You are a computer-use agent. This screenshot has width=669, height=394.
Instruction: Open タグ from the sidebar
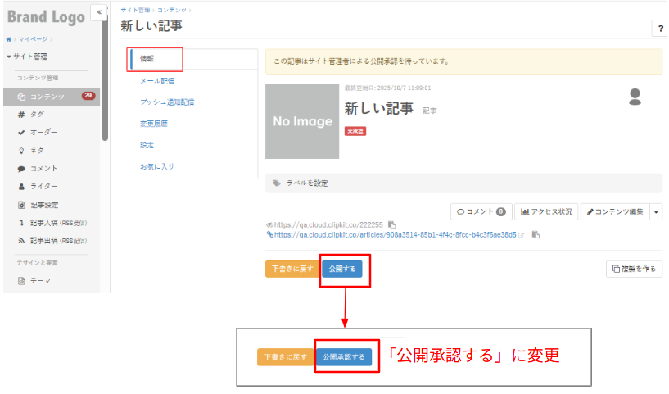click(x=37, y=114)
